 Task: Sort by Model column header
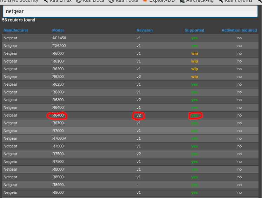(58, 30)
